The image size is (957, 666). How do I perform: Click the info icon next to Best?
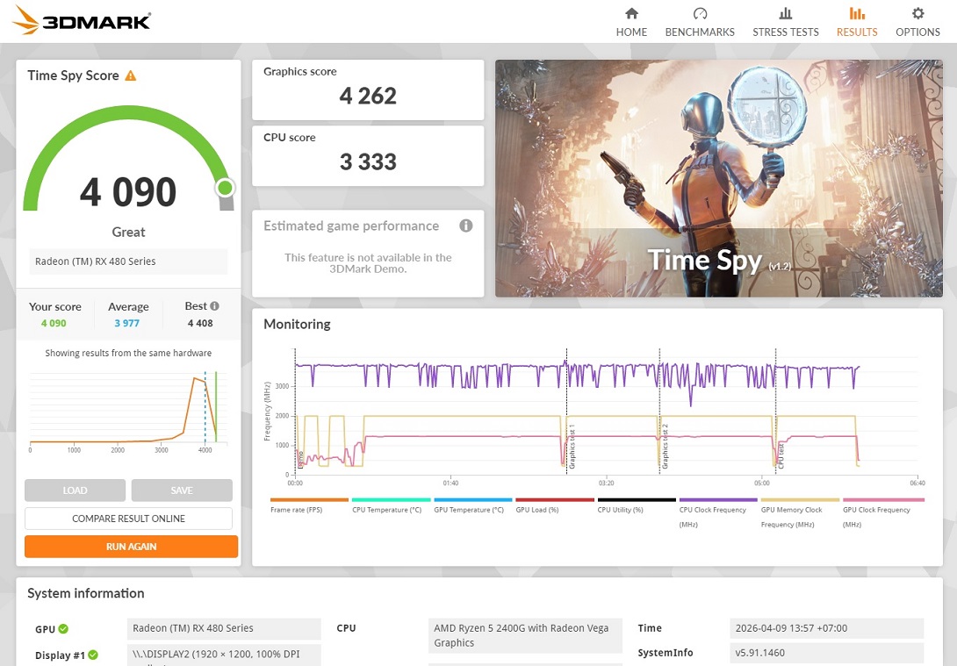[214, 306]
